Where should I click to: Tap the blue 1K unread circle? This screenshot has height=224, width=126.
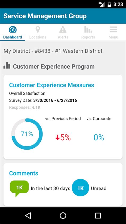pos(81,188)
